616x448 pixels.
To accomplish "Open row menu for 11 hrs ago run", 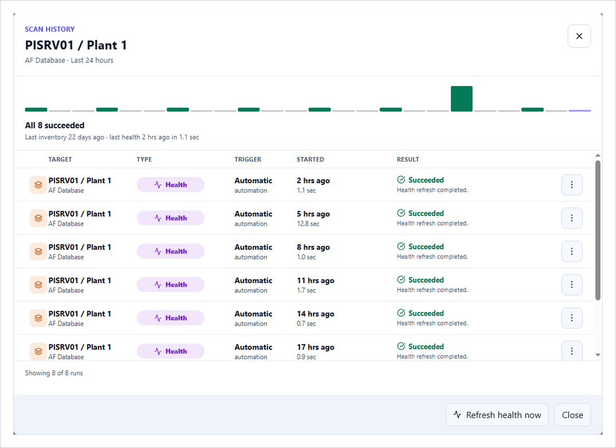I will (x=572, y=285).
